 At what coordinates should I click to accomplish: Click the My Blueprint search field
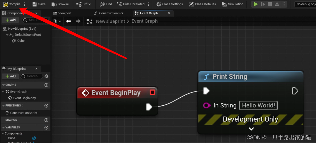click(x=32, y=76)
